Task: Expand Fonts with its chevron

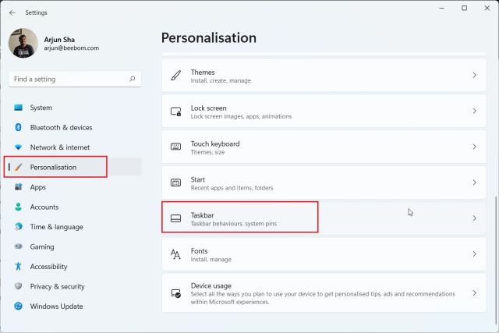Action: pos(474,253)
